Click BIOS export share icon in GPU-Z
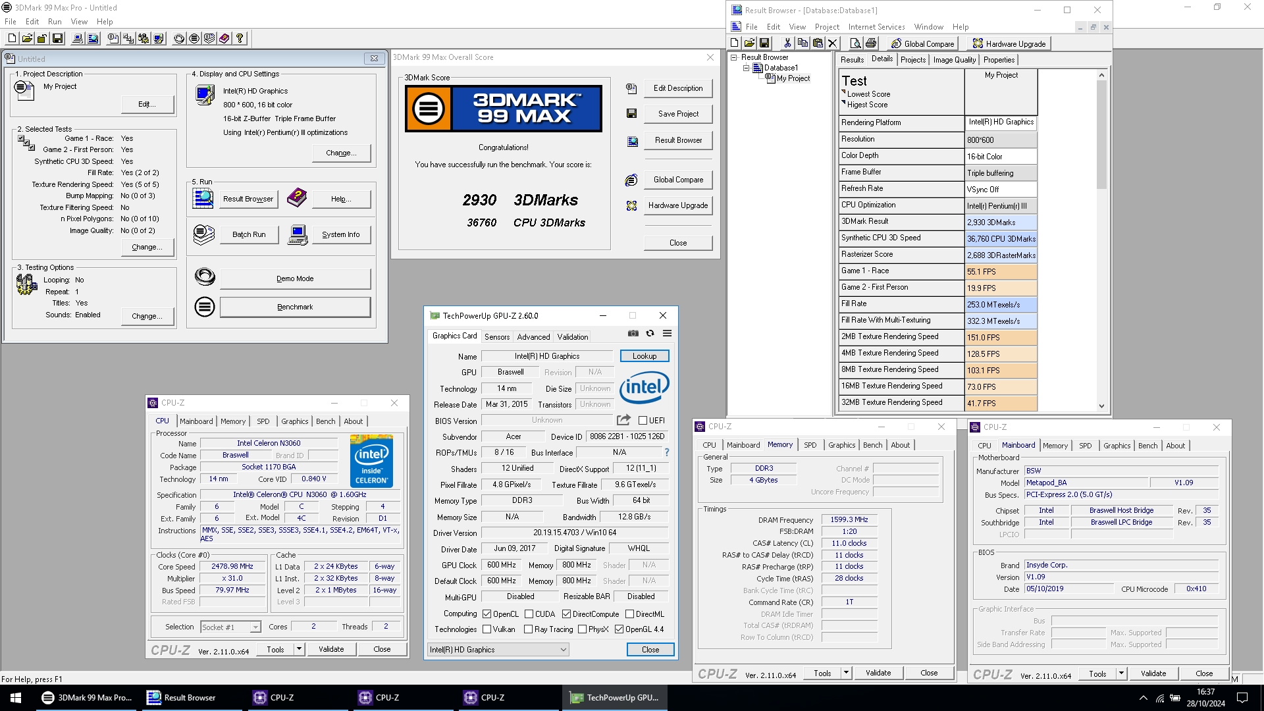Image resolution: width=1264 pixels, height=711 pixels. [623, 420]
